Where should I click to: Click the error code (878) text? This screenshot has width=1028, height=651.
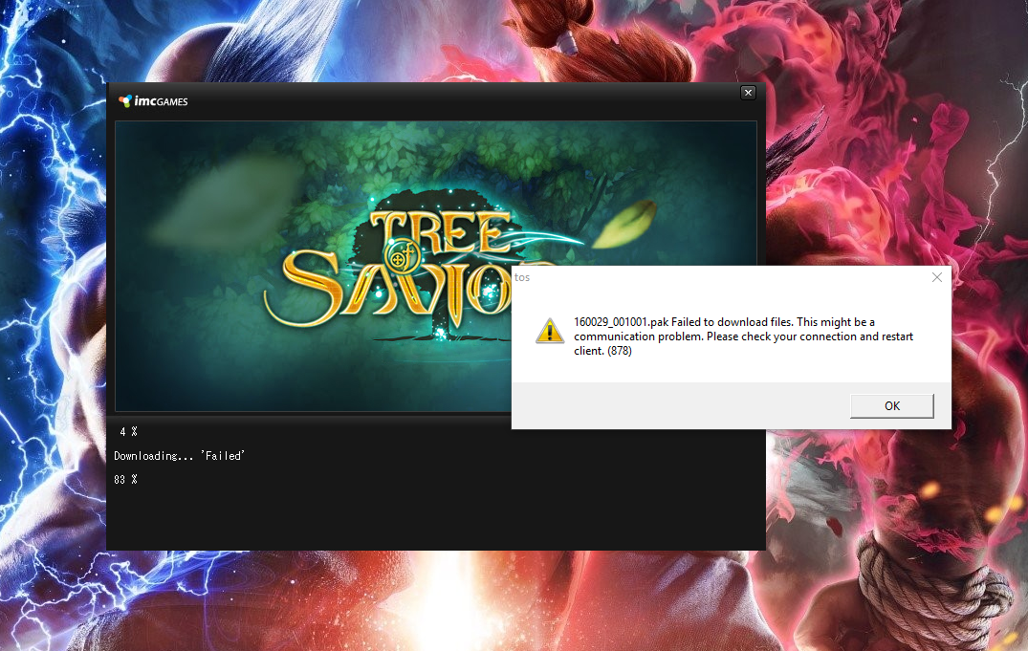click(x=619, y=351)
